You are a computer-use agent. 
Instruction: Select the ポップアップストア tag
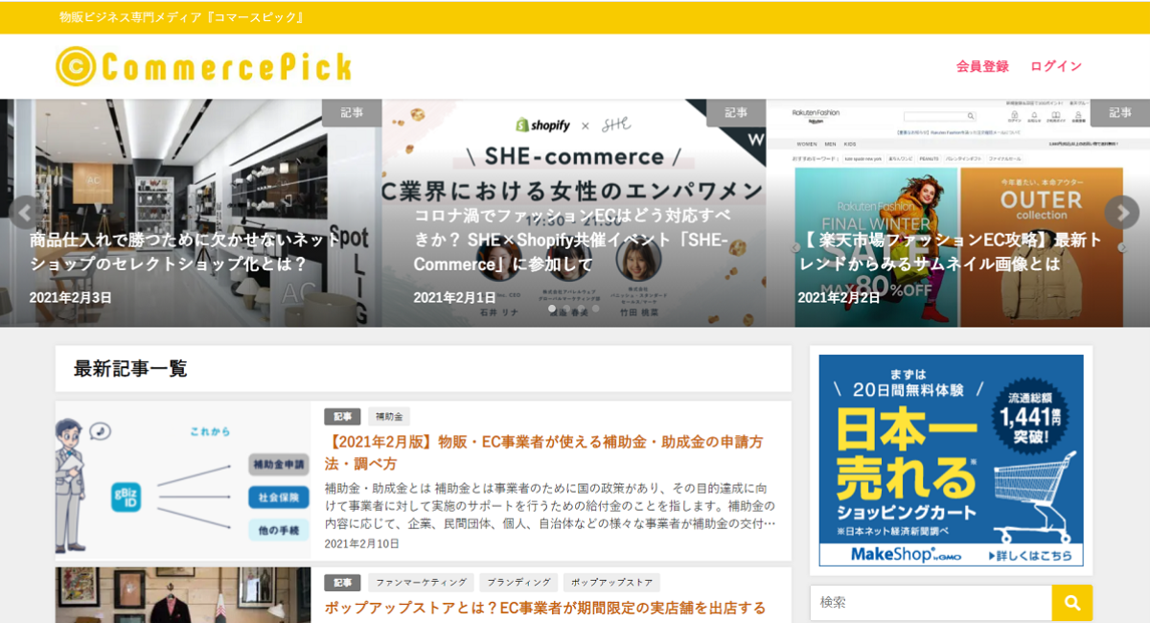tap(611, 583)
